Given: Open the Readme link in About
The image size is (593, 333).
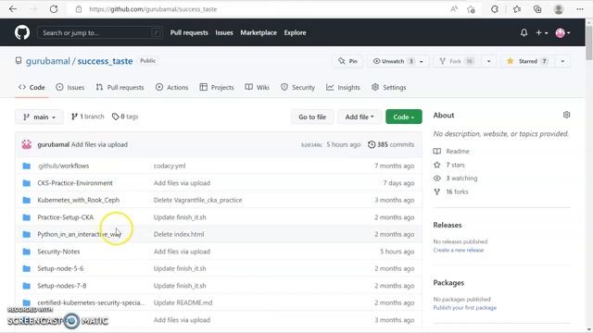Looking at the screenshot, I should tap(451, 152).
